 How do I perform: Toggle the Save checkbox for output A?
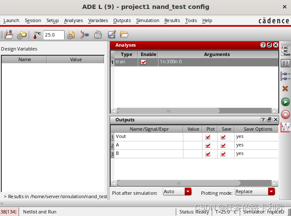click(223, 146)
